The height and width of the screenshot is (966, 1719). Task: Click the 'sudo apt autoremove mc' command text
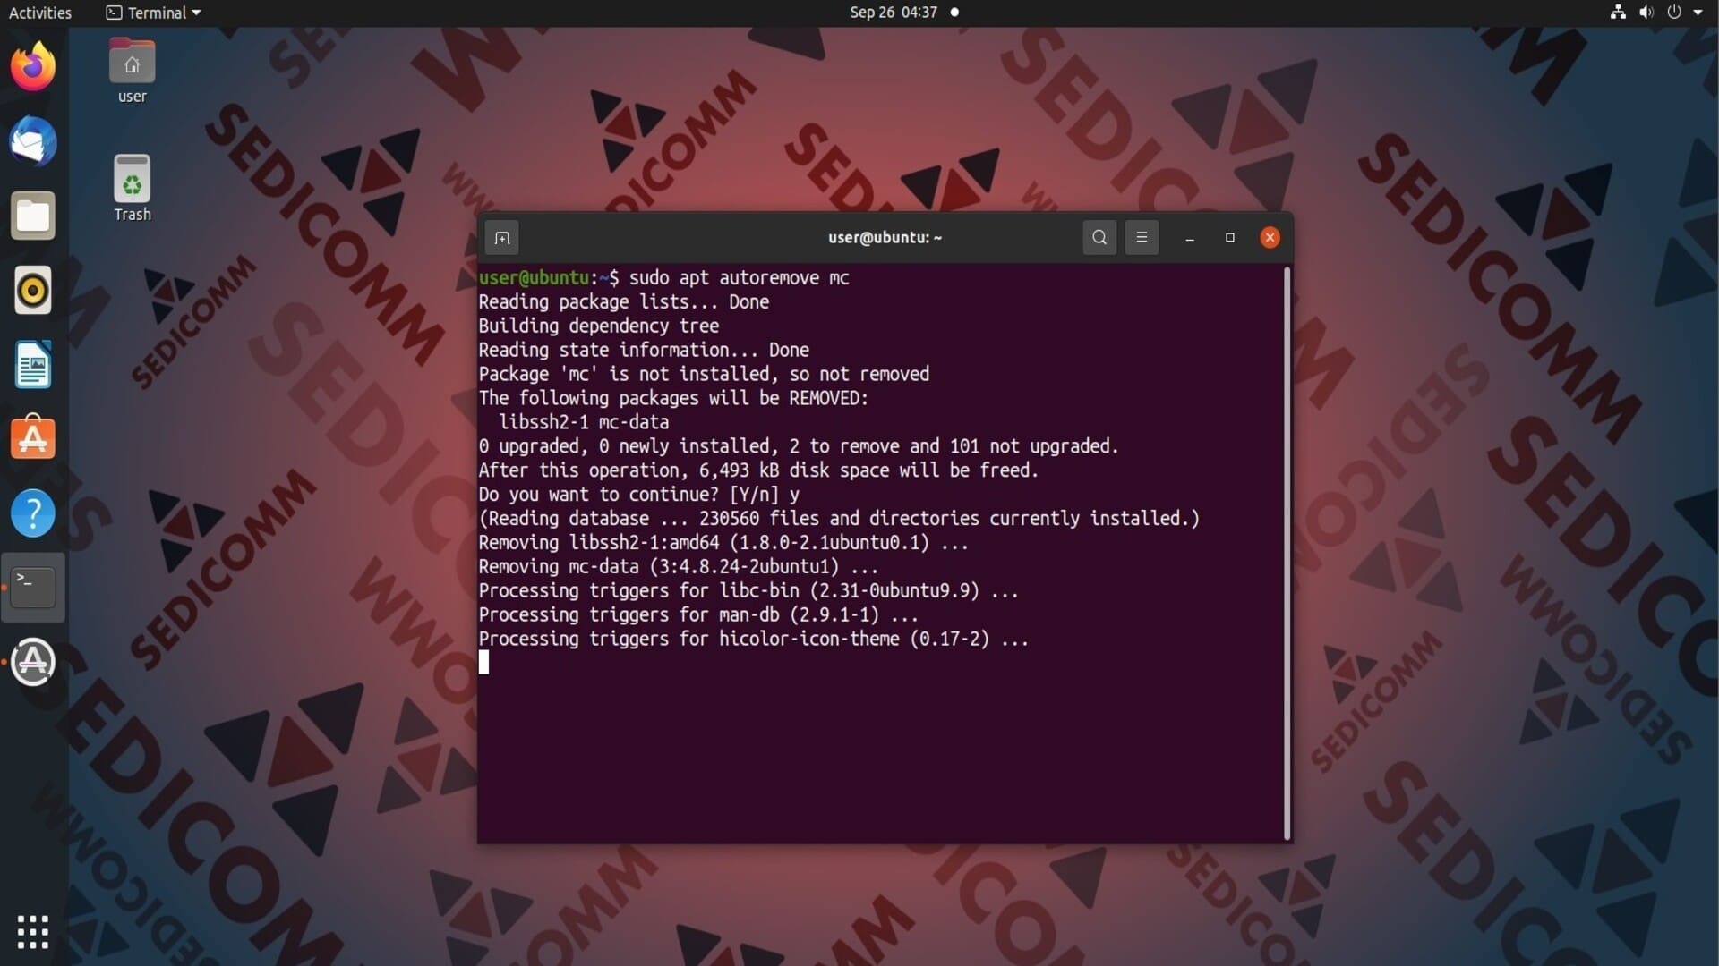pyautogui.click(x=739, y=278)
